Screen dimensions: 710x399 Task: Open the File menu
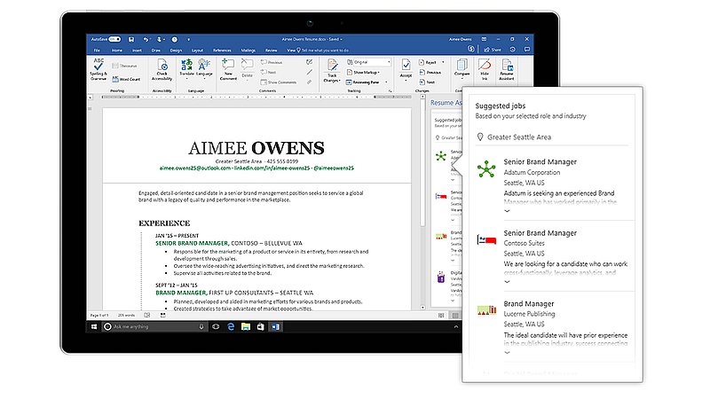(97, 51)
